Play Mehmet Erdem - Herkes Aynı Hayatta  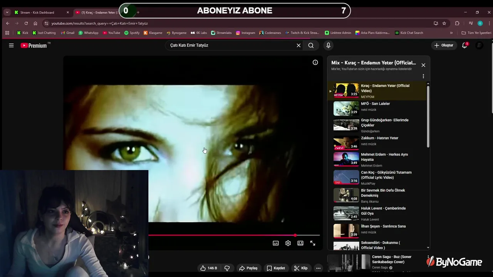(x=377, y=160)
